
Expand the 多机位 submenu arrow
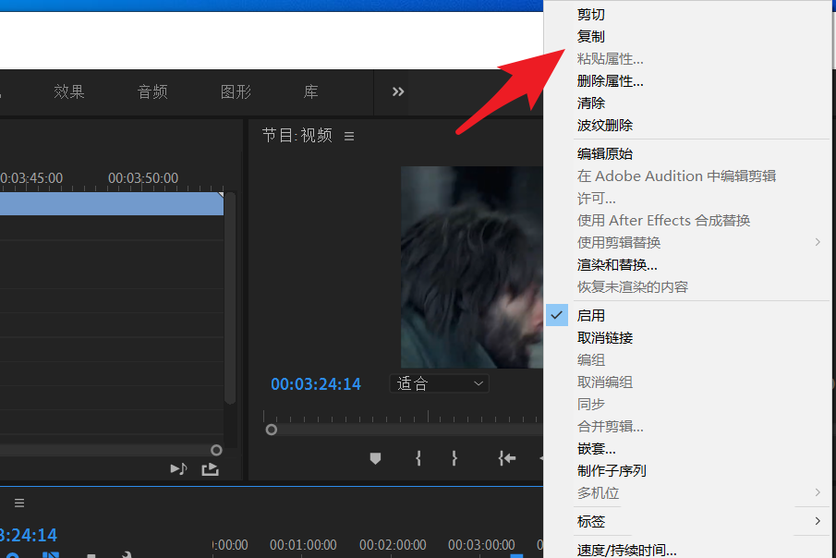818,492
